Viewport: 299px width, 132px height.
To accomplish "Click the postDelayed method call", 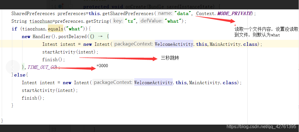I will pos(72,36).
